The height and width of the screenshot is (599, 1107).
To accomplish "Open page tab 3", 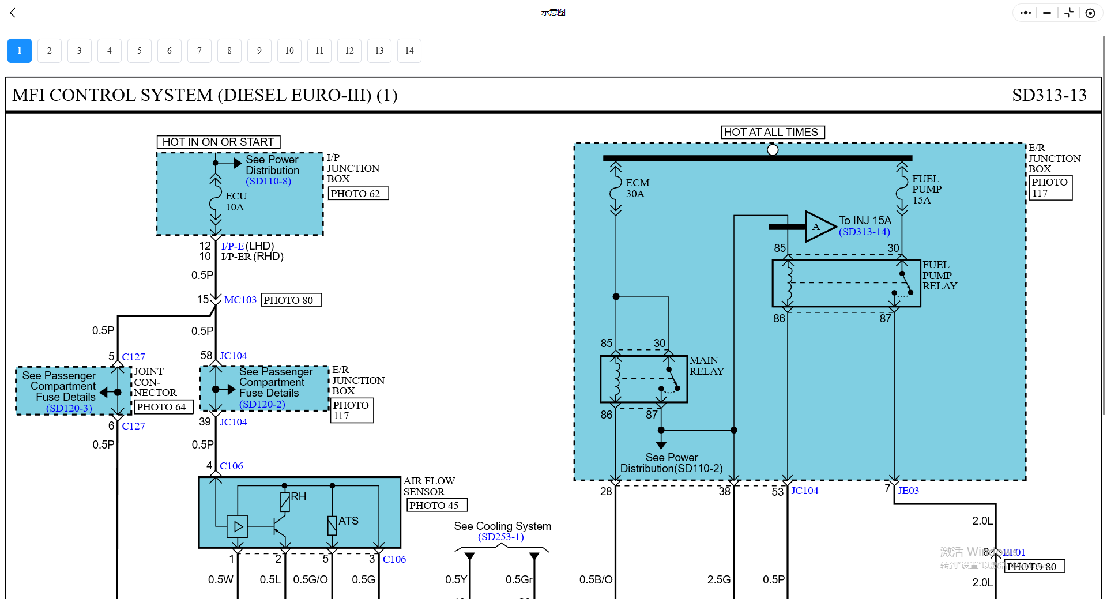I will [80, 51].
